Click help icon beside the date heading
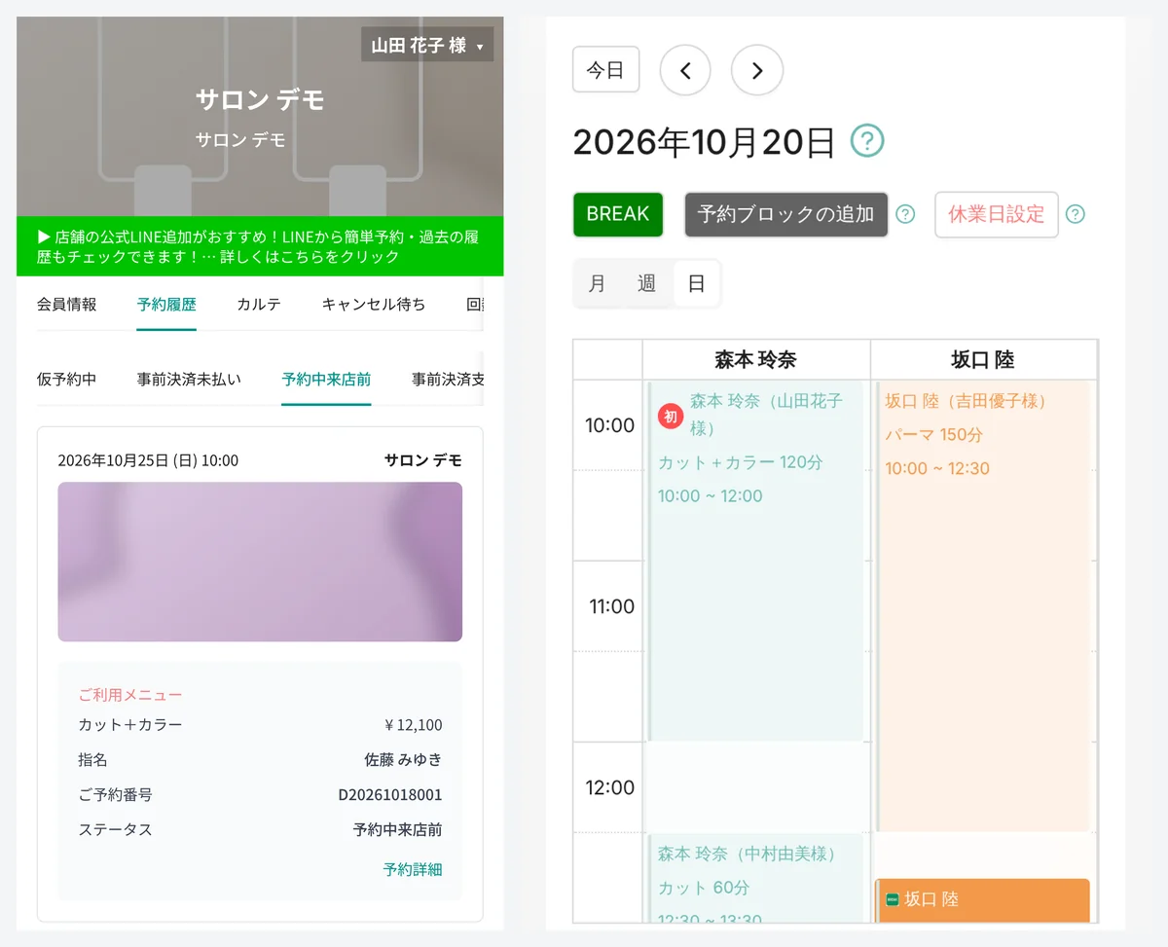Screen dimensions: 1168x947 tap(867, 141)
